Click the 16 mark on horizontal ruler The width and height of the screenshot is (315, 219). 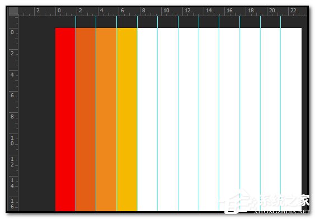point(229,11)
